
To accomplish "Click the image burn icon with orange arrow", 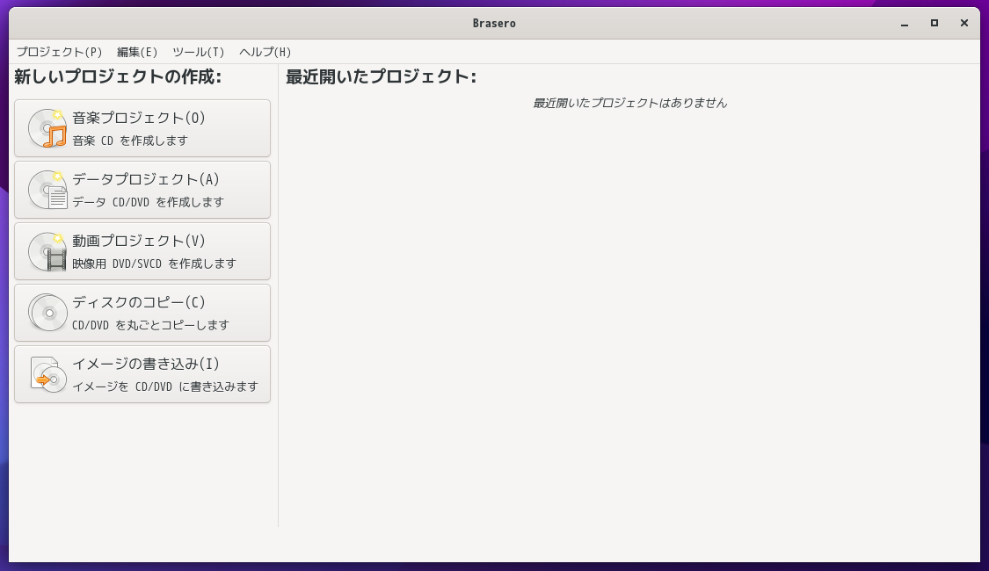I will coord(48,374).
